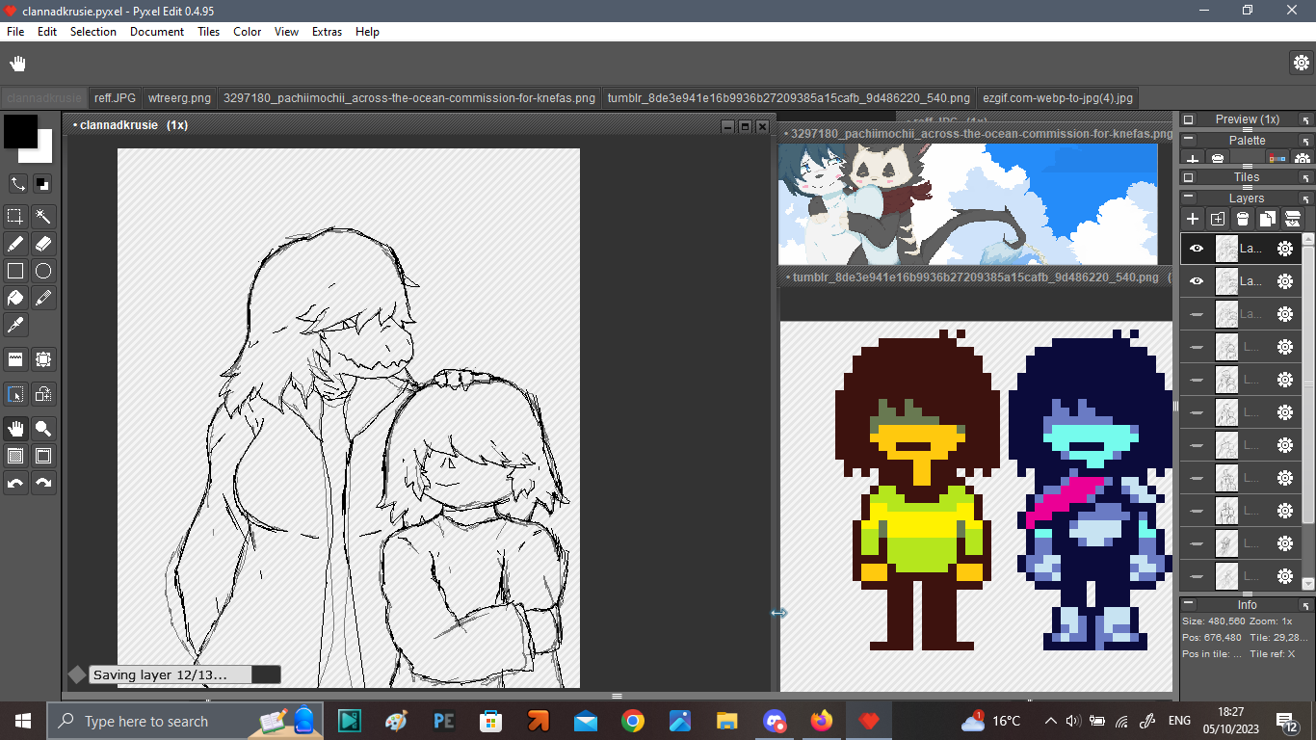Pop out the Preview panel
1316x740 pixels.
tap(1306, 119)
